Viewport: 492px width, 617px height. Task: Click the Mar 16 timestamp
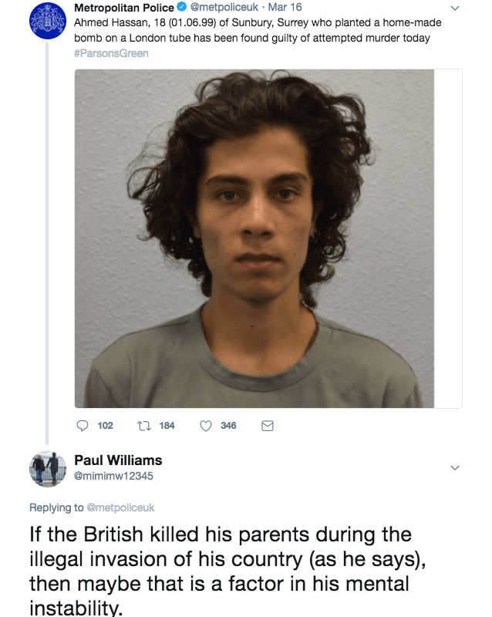coord(285,7)
